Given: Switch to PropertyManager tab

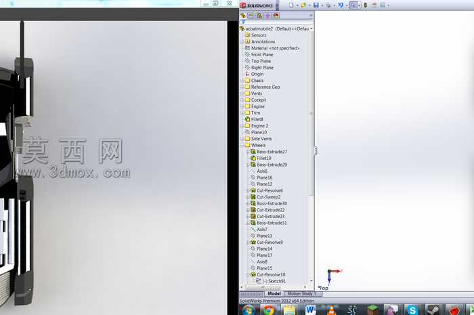Looking at the screenshot, I should (251, 16).
